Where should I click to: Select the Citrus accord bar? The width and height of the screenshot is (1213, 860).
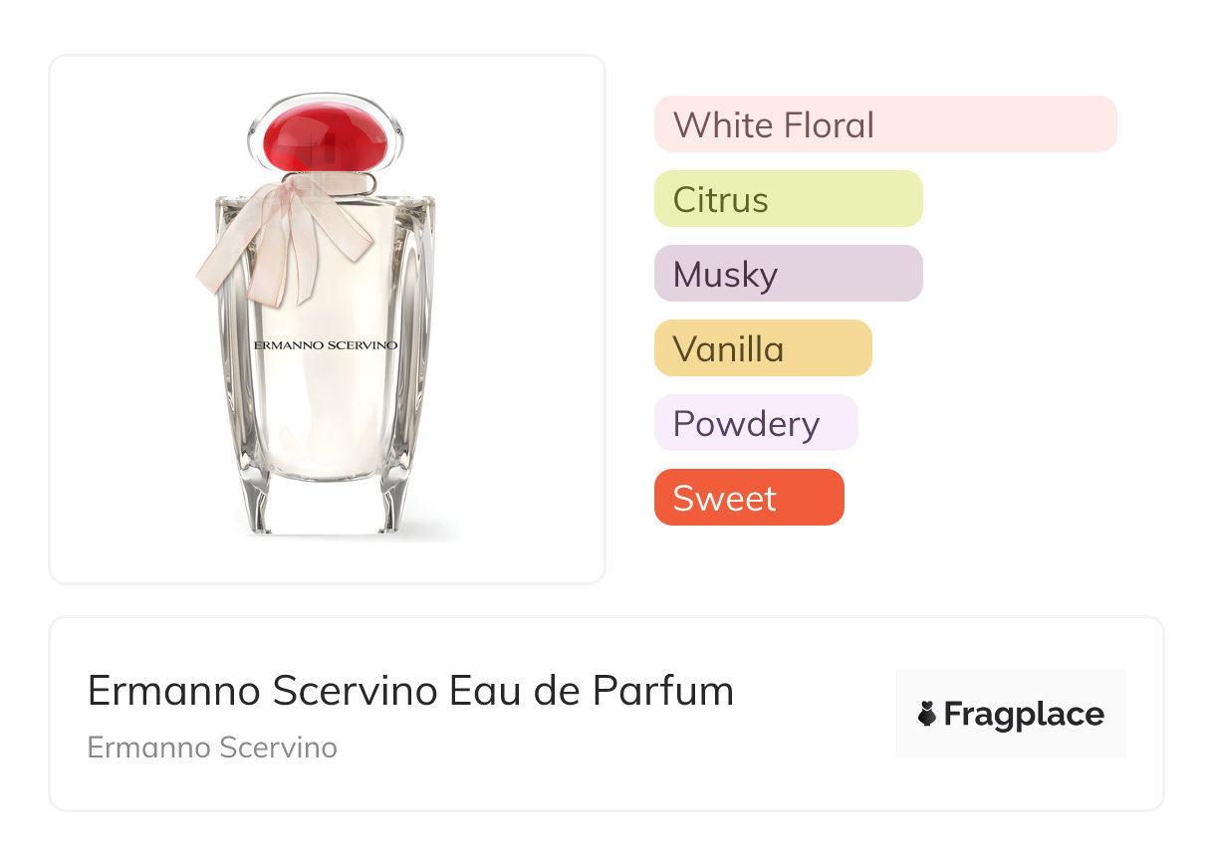pyautogui.click(x=788, y=199)
